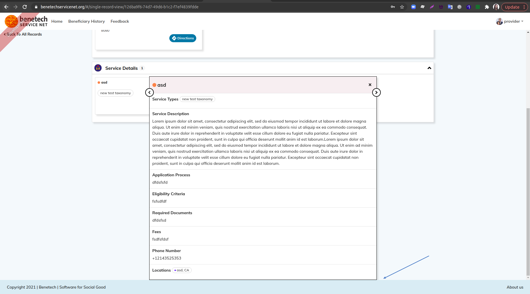Viewport: 530px width, 294px height.
Task: Click the Update browser button
Action: click(513, 7)
